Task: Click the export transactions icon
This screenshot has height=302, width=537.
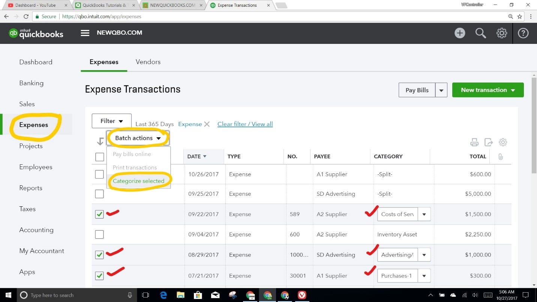Action: coord(488,142)
